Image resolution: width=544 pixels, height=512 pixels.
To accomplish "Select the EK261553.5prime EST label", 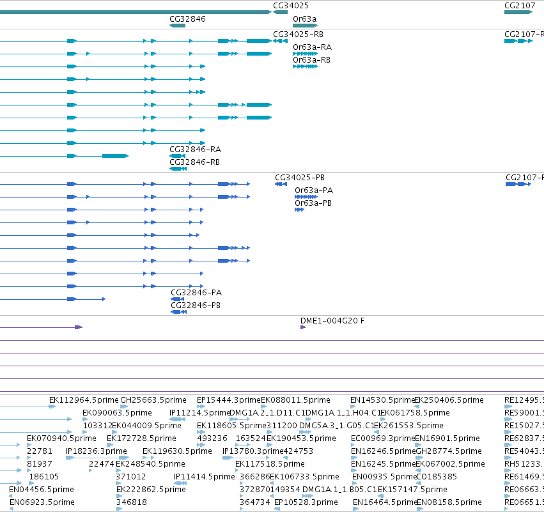I will coord(409,426).
